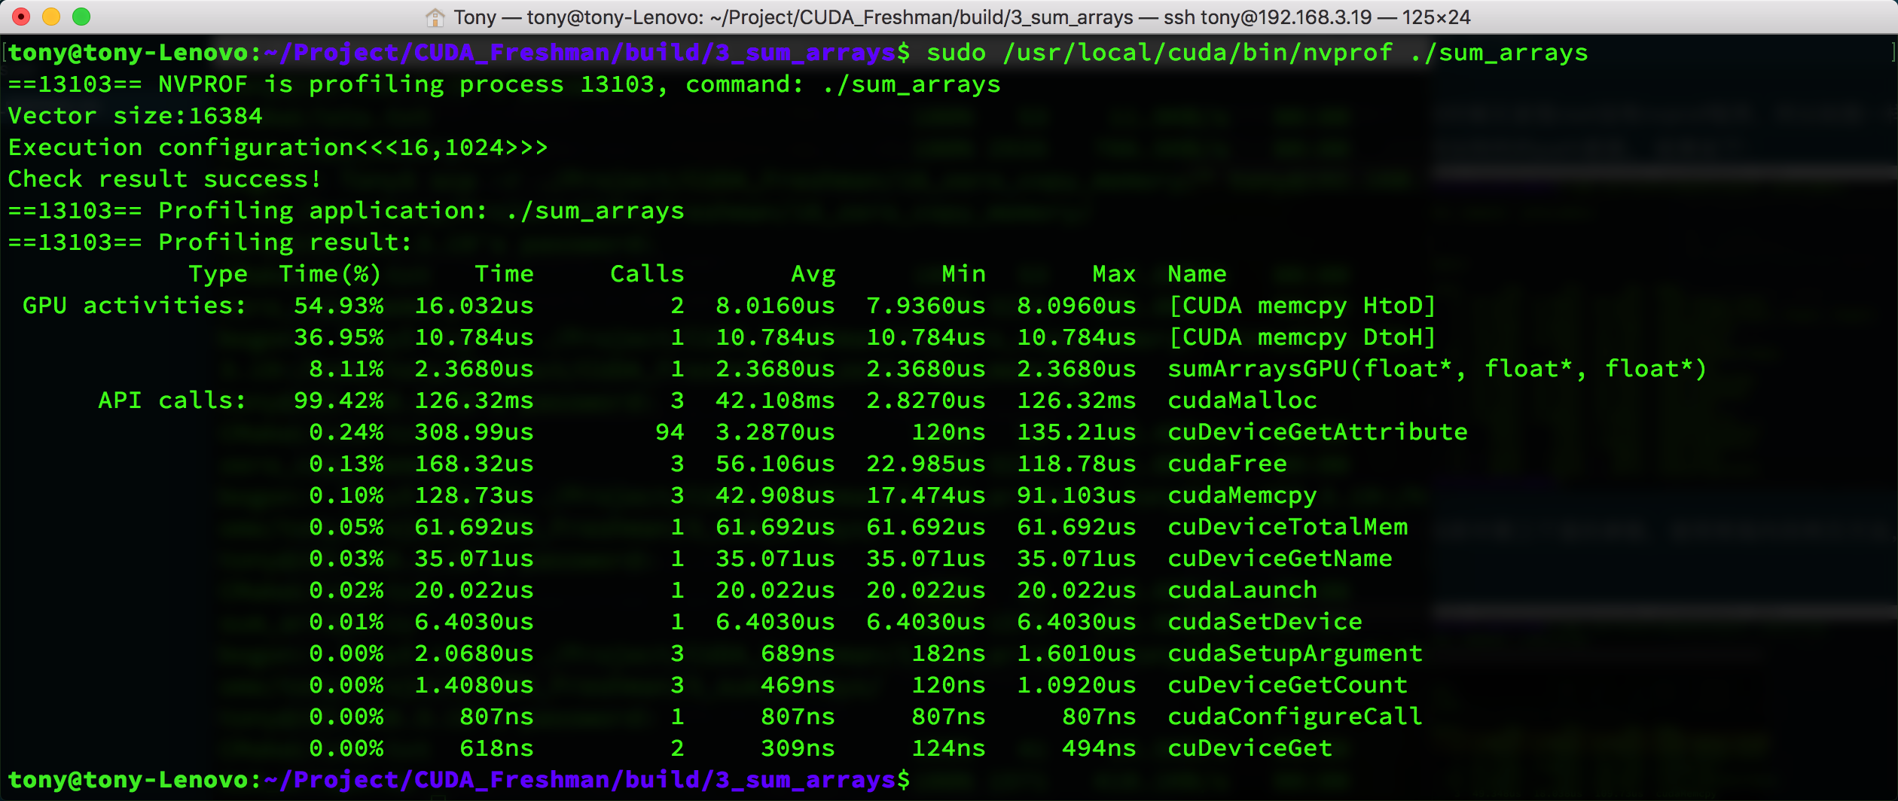The image size is (1898, 801).
Task: Click the 'Check result success!' message
Action: coord(164,179)
